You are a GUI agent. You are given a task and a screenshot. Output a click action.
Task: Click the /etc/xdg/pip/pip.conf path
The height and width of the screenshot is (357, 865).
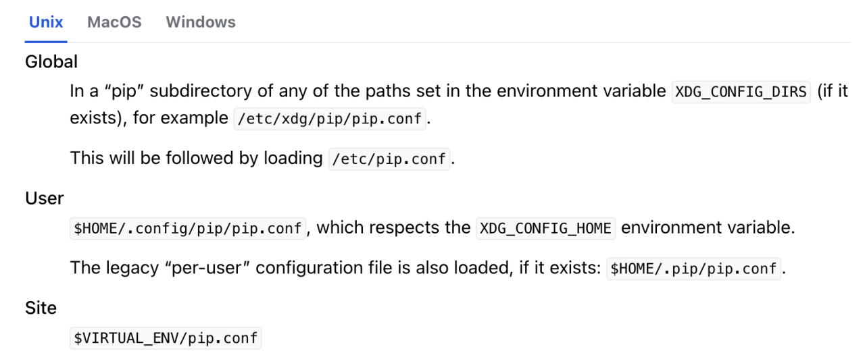pos(330,119)
